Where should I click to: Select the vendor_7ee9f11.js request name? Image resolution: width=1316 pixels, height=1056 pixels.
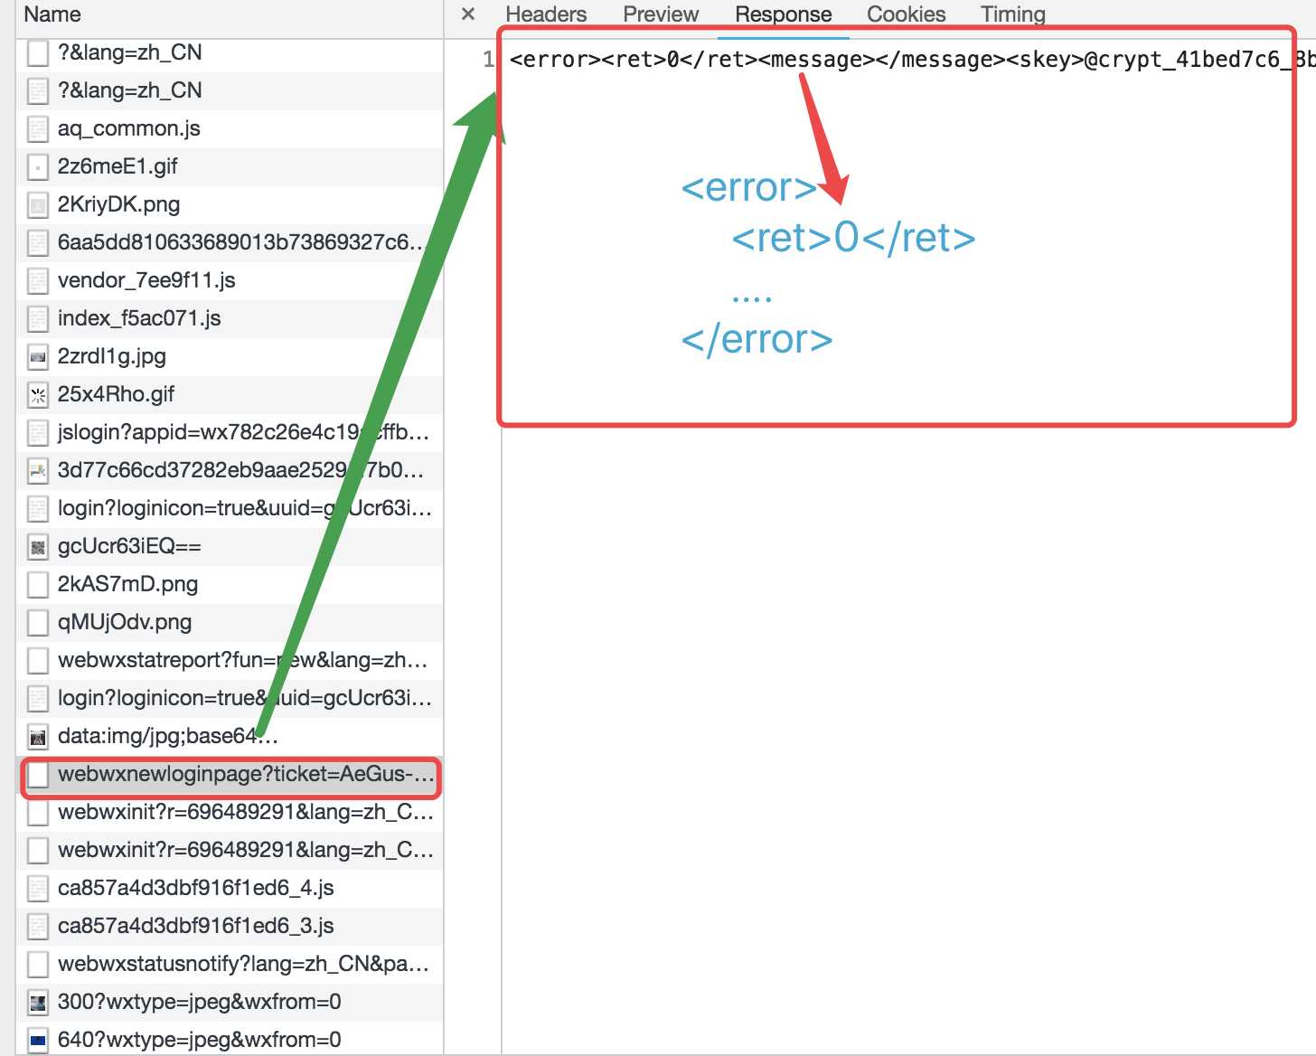146,280
